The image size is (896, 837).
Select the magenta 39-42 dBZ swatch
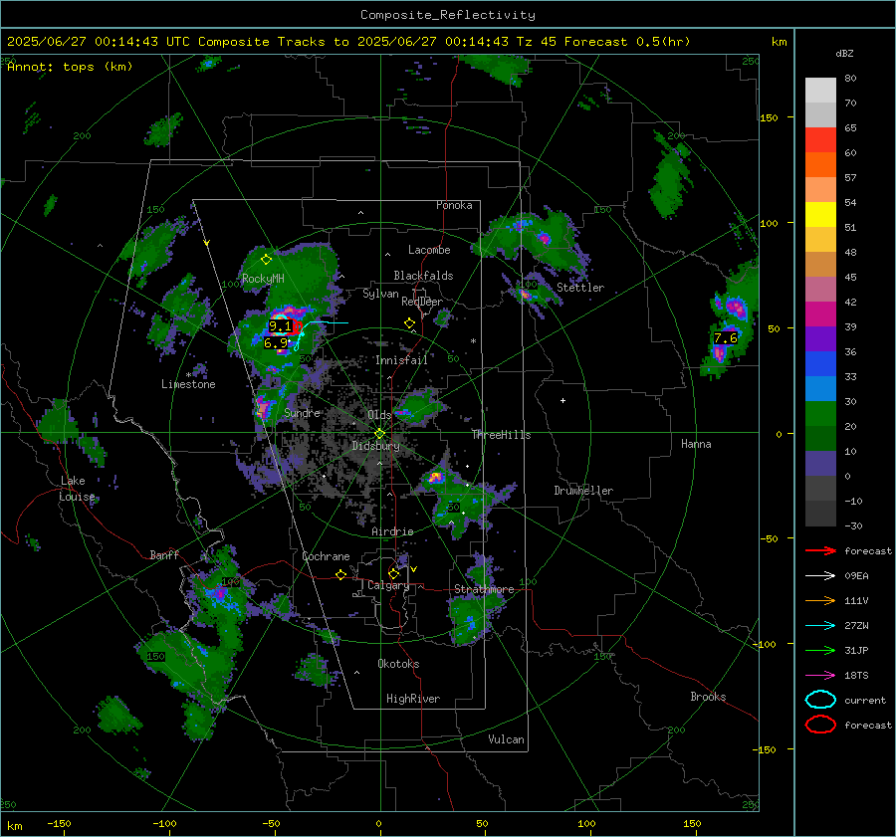(x=820, y=314)
